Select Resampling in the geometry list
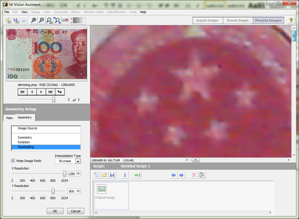Viewport: 299px width, 219px height. [x=46, y=147]
